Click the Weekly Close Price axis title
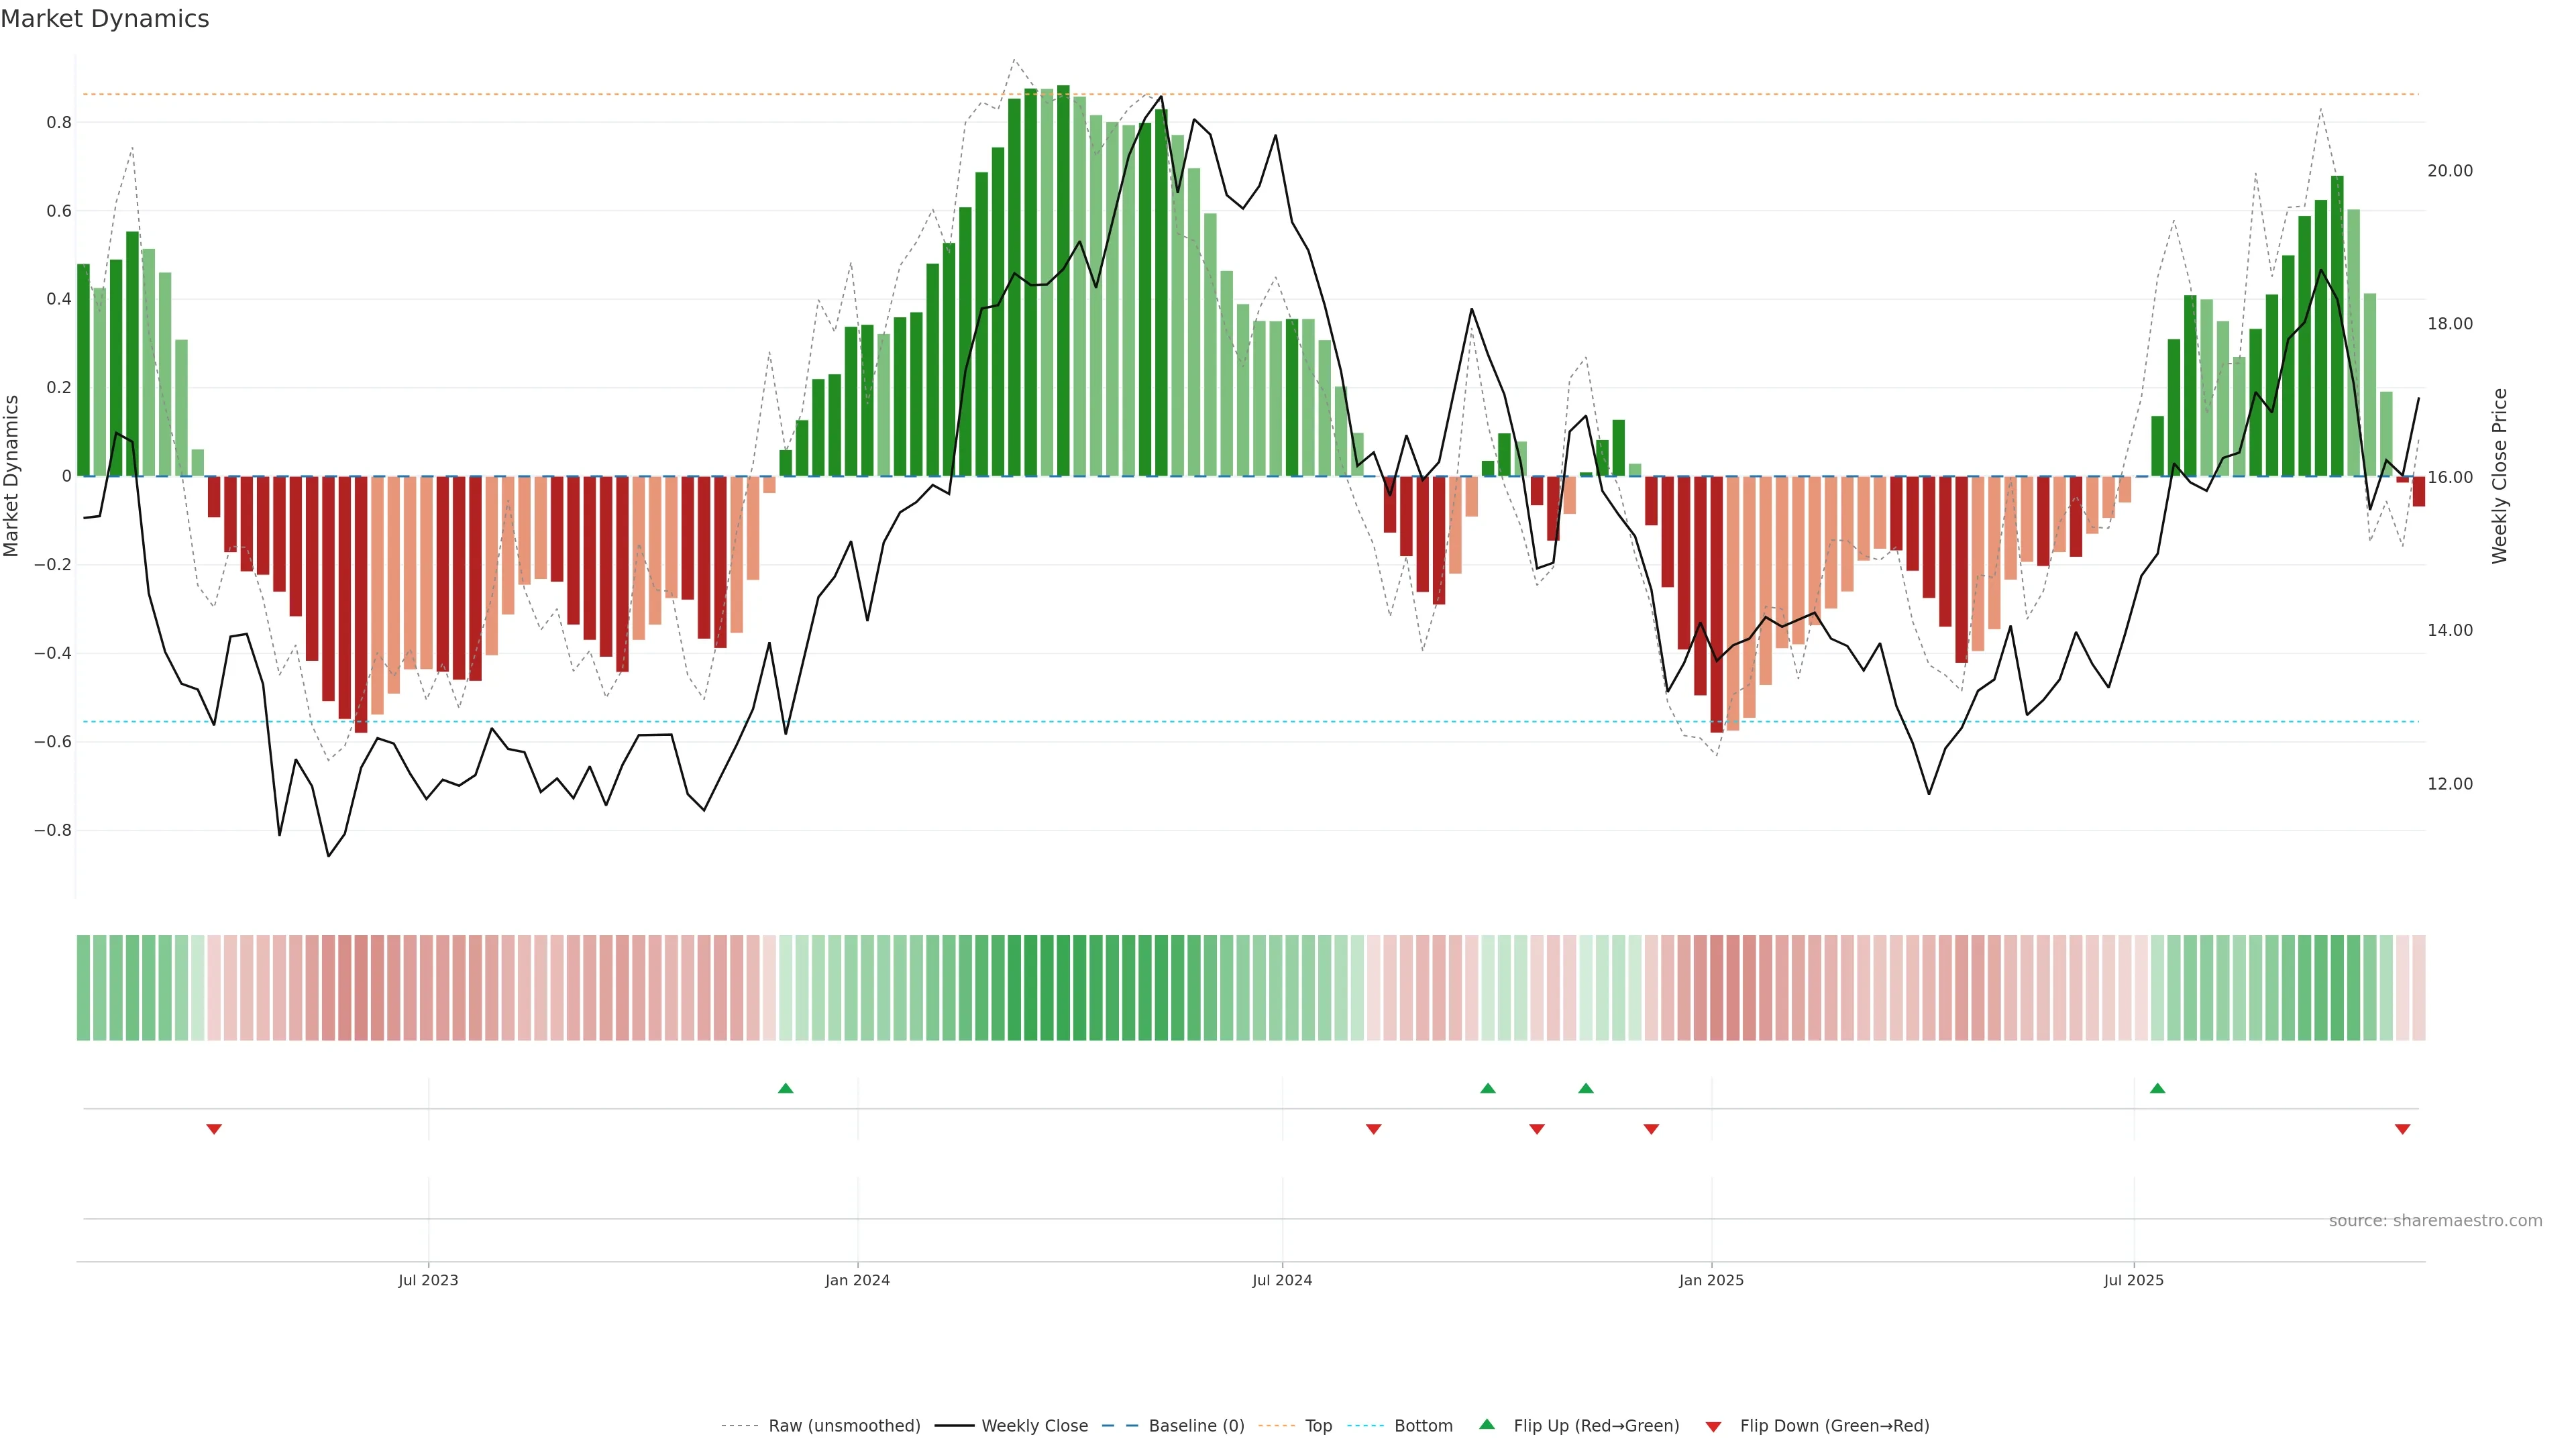This screenshot has height=1449, width=2576. 2499,476
